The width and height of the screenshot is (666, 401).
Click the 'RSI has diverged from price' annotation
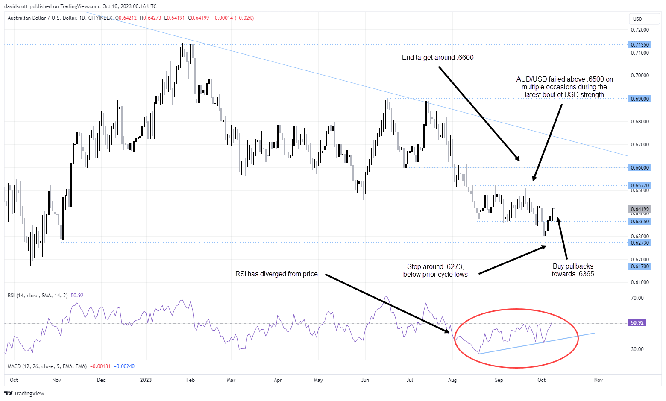276,274
